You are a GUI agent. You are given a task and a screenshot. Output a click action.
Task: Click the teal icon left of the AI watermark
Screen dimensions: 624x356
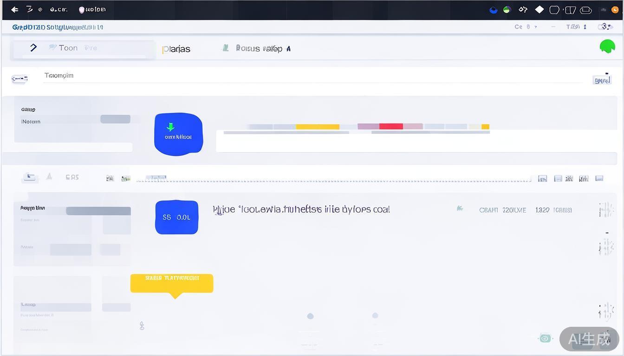[x=545, y=338]
